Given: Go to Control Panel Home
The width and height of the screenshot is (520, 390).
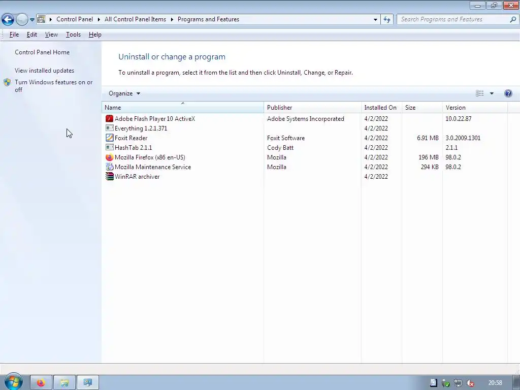Looking at the screenshot, I should [x=42, y=52].
